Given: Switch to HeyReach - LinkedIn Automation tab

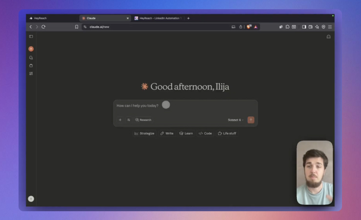Looking at the screenshot, I should tap(159, 18).
